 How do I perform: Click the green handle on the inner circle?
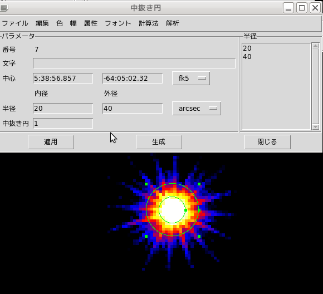pos(185,210)
